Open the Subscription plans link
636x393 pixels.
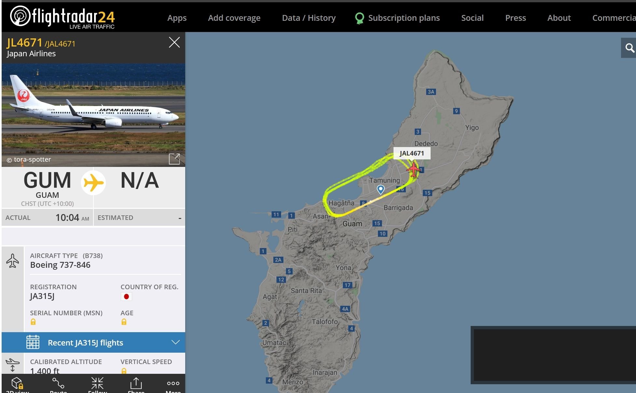coord(397,18)
